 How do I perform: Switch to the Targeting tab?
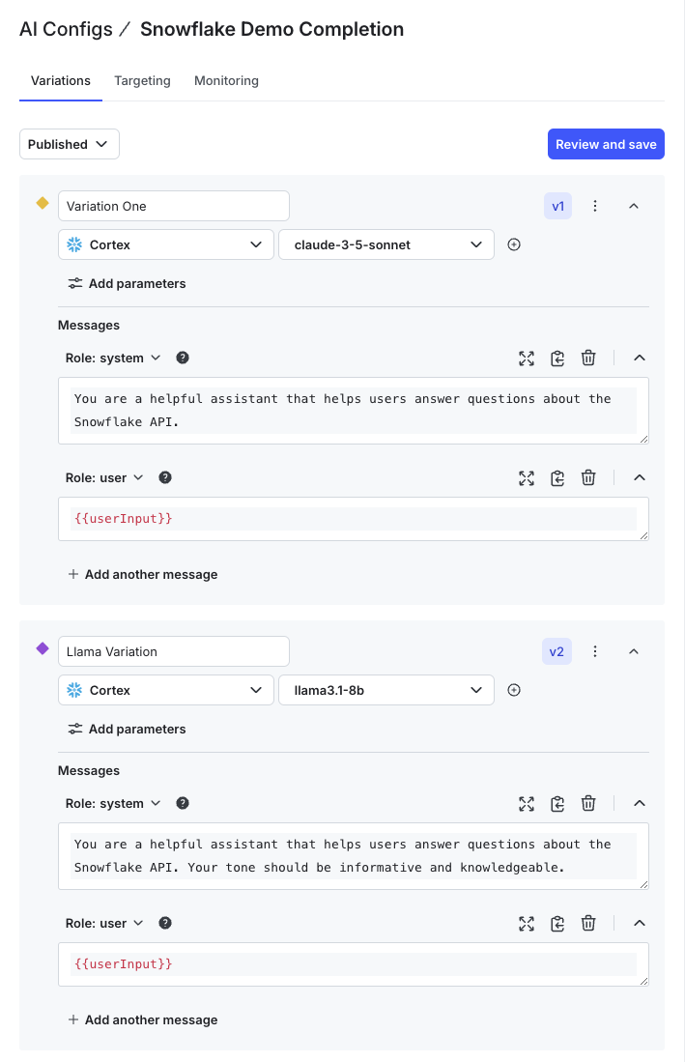click(142, 81)
